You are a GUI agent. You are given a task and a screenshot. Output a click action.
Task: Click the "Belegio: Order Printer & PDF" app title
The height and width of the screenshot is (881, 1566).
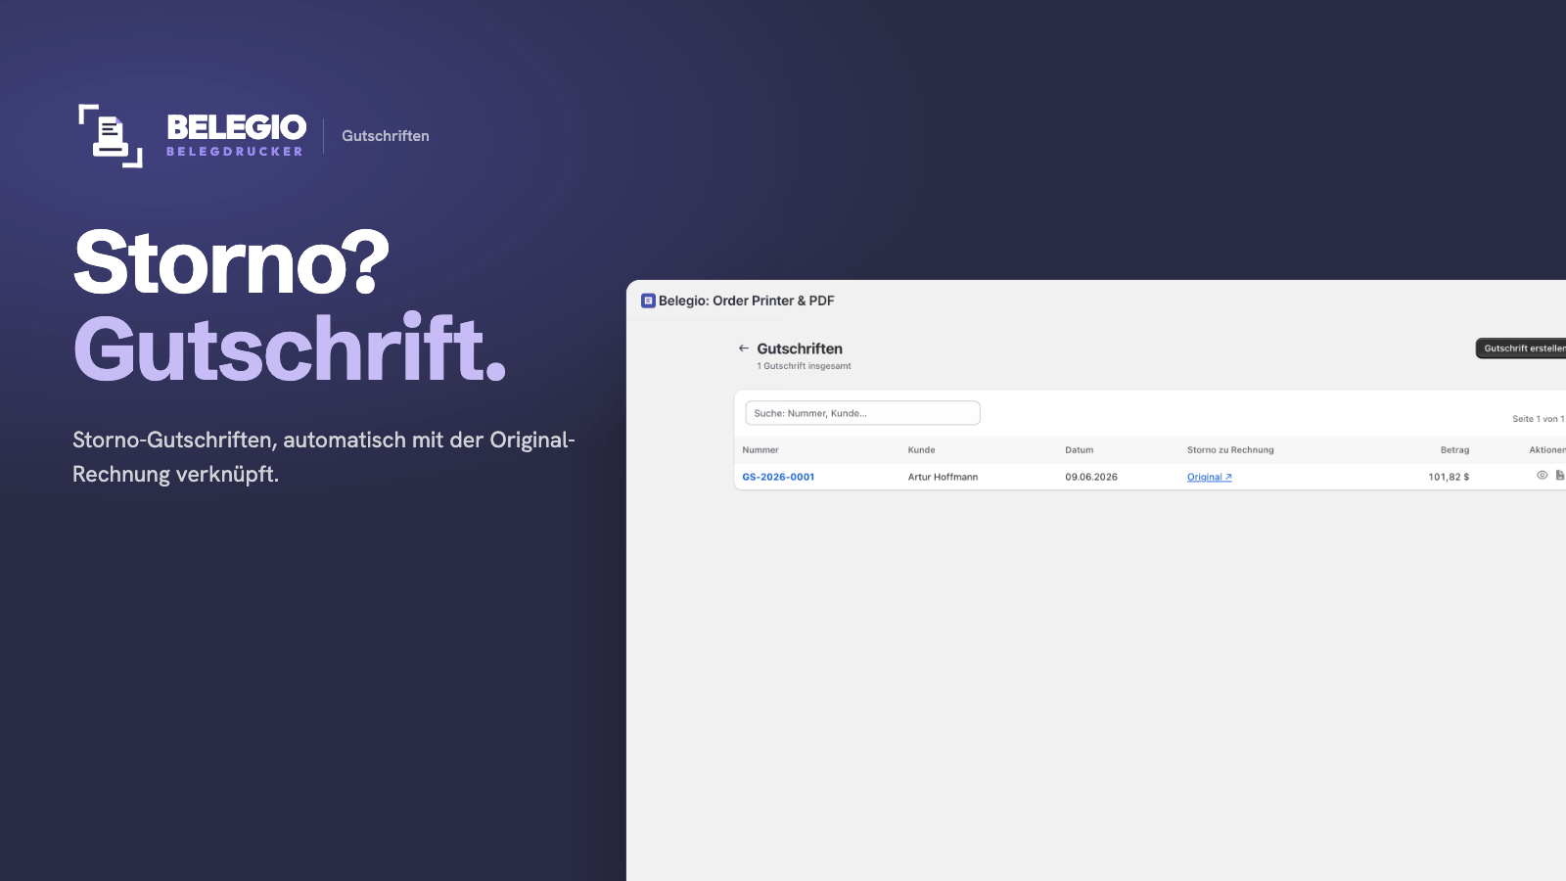pyautogui.click(x=747, y=301)
